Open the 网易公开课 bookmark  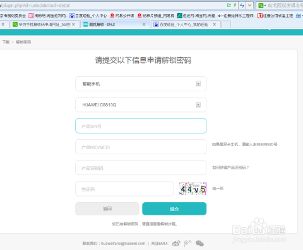pyautogui.click(x=122, y=16)
